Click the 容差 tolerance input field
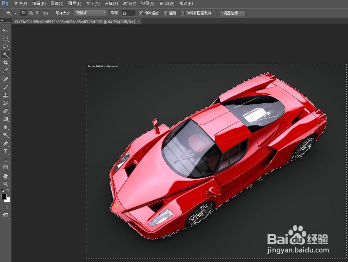This screenshot has height=262, width=348. pos(128,13)
